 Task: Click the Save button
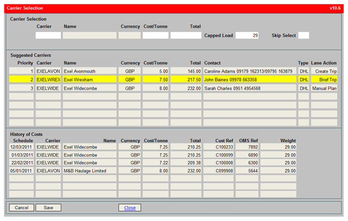click(x=48, y=207)
